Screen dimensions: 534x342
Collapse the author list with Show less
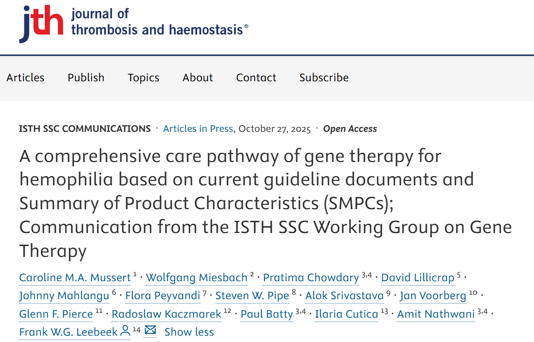coord(189,332)
